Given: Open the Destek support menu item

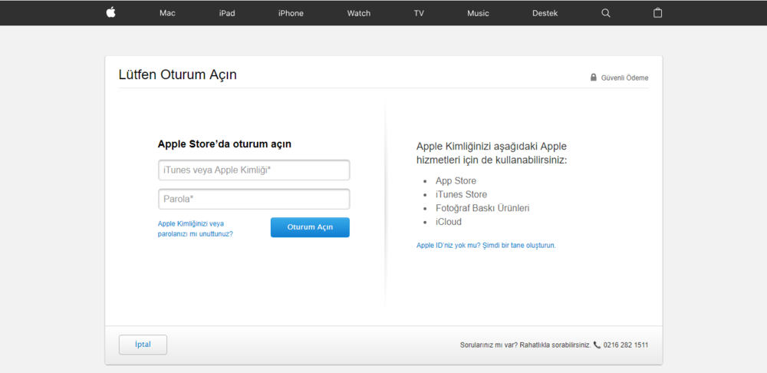Looking at the screenshot, I should tap(545, 13).
